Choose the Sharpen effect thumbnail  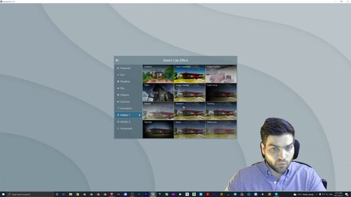[x=189, y=111]
